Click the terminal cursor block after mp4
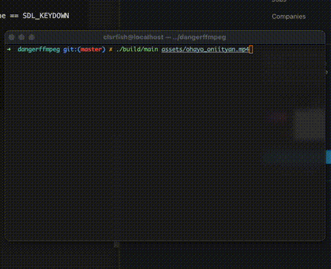This screenshot has height=269, width=331. 251,50
